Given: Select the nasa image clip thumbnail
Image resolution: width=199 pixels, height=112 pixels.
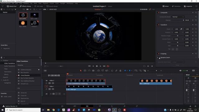Looking at the screenshot, I should coord(23,15).
